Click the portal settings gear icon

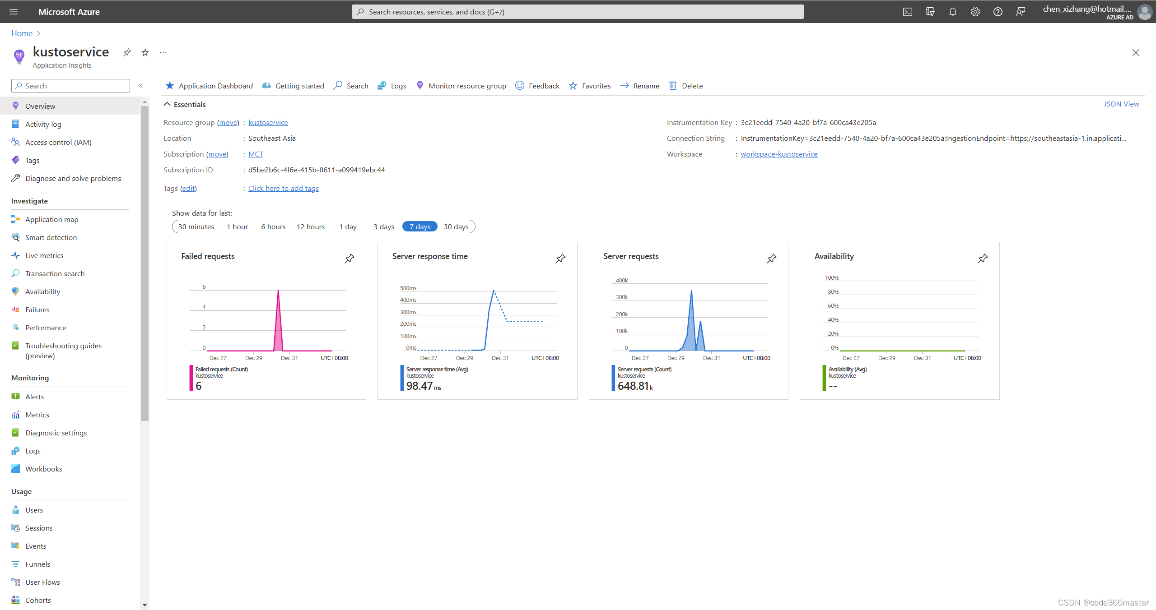coord(975,12)
